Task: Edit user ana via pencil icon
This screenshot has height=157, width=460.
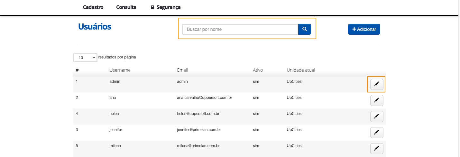Action: 377,100
